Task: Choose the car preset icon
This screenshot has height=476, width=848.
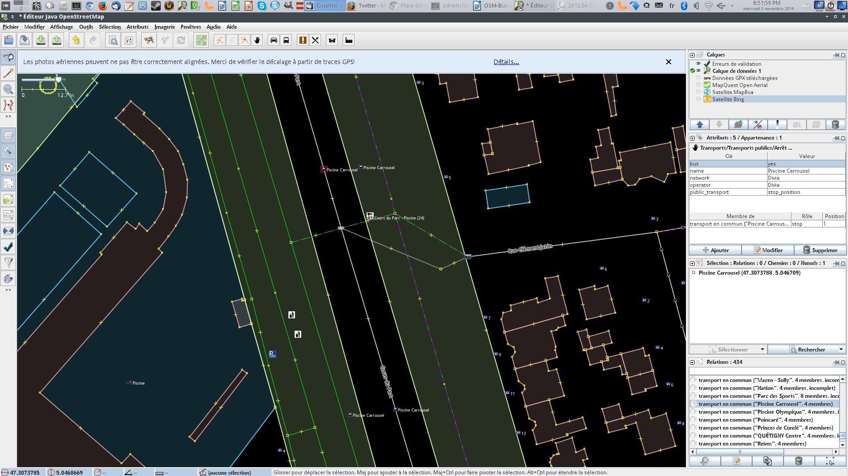Action: click(274, 40)
